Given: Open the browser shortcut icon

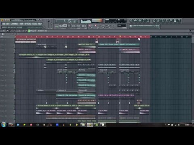Looking at the screenshot, I should point(143,21).
